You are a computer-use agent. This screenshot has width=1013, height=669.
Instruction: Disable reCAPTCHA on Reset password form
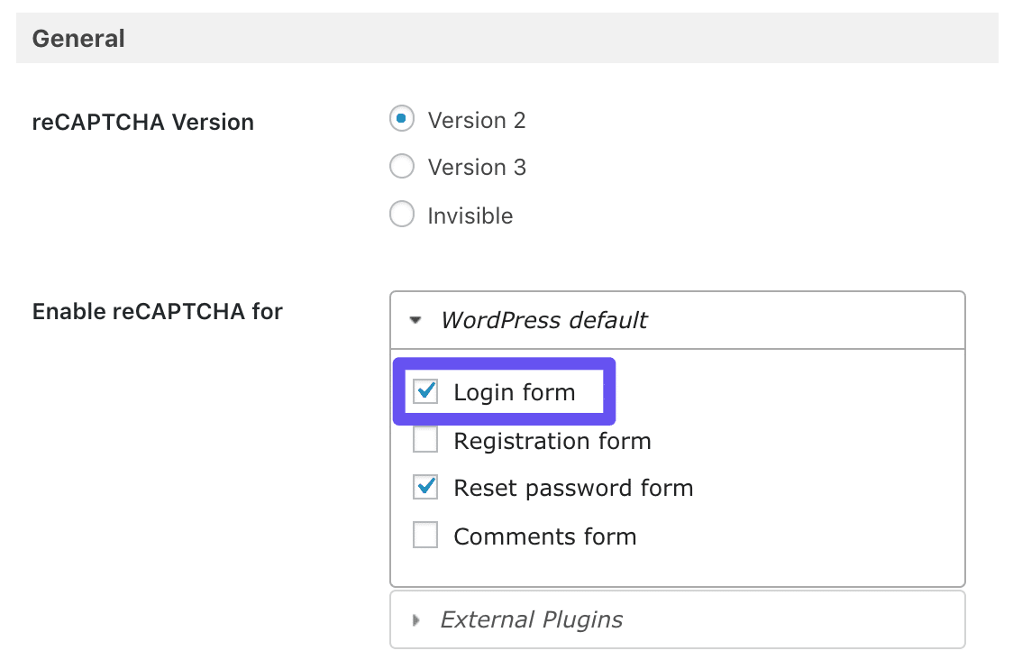(424, 487)
